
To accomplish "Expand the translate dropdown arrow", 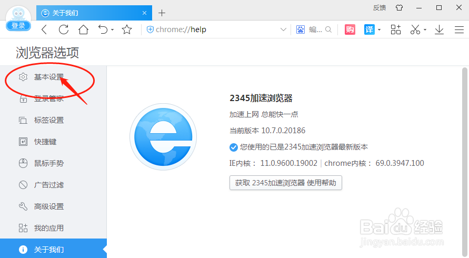I will tap(379, 30).
